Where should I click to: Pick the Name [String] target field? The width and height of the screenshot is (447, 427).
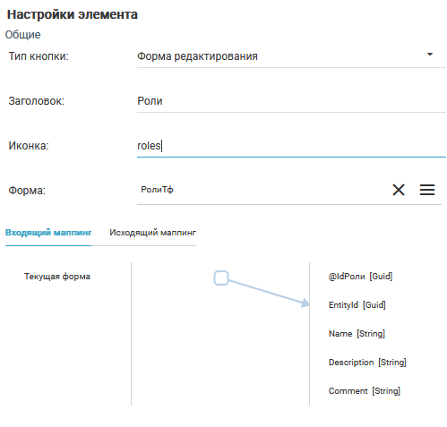click(x=357, y=334)
